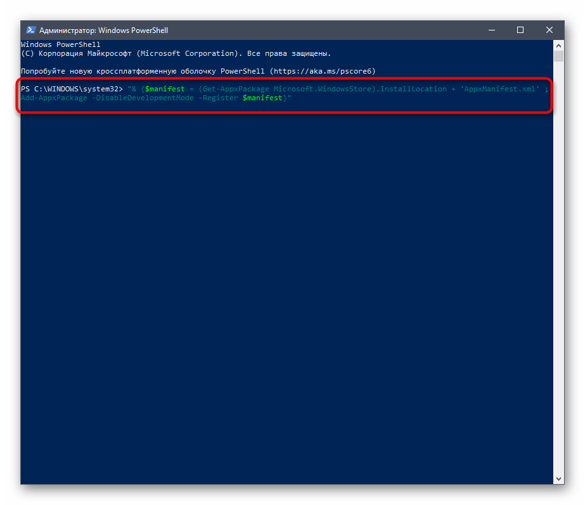This screenshot has width=585, height=505.
Task: Maximize the PowerShell window
Action: coord(520,30)
